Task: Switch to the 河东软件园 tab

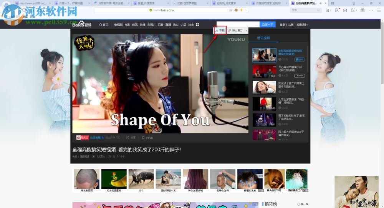Action: point(112,3)
